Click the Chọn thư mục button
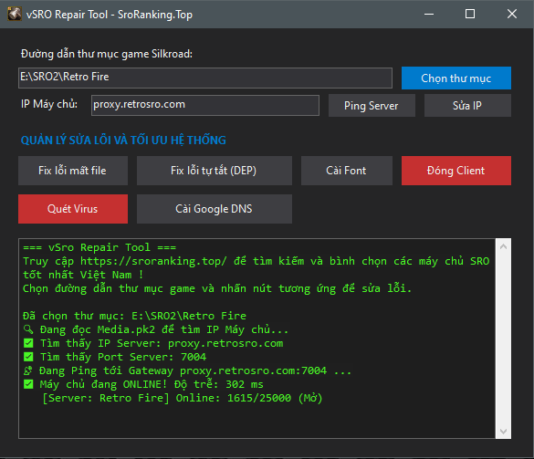 click(x=456, y=78)
